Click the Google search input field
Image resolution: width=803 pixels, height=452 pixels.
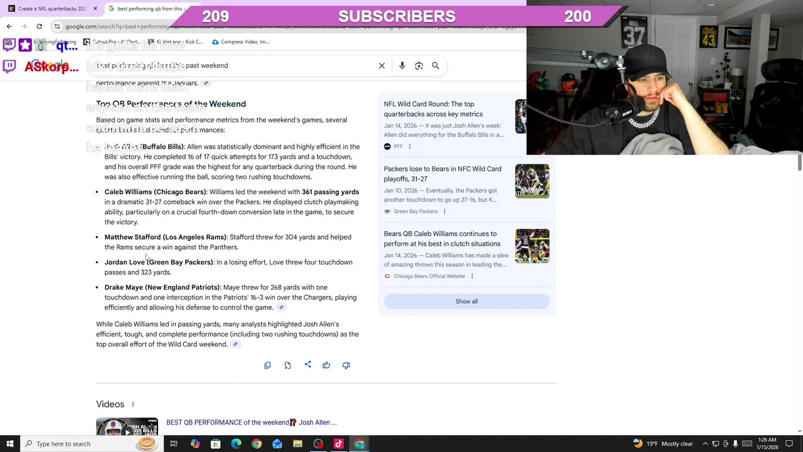pyautogui.click(x=232, y=65)
